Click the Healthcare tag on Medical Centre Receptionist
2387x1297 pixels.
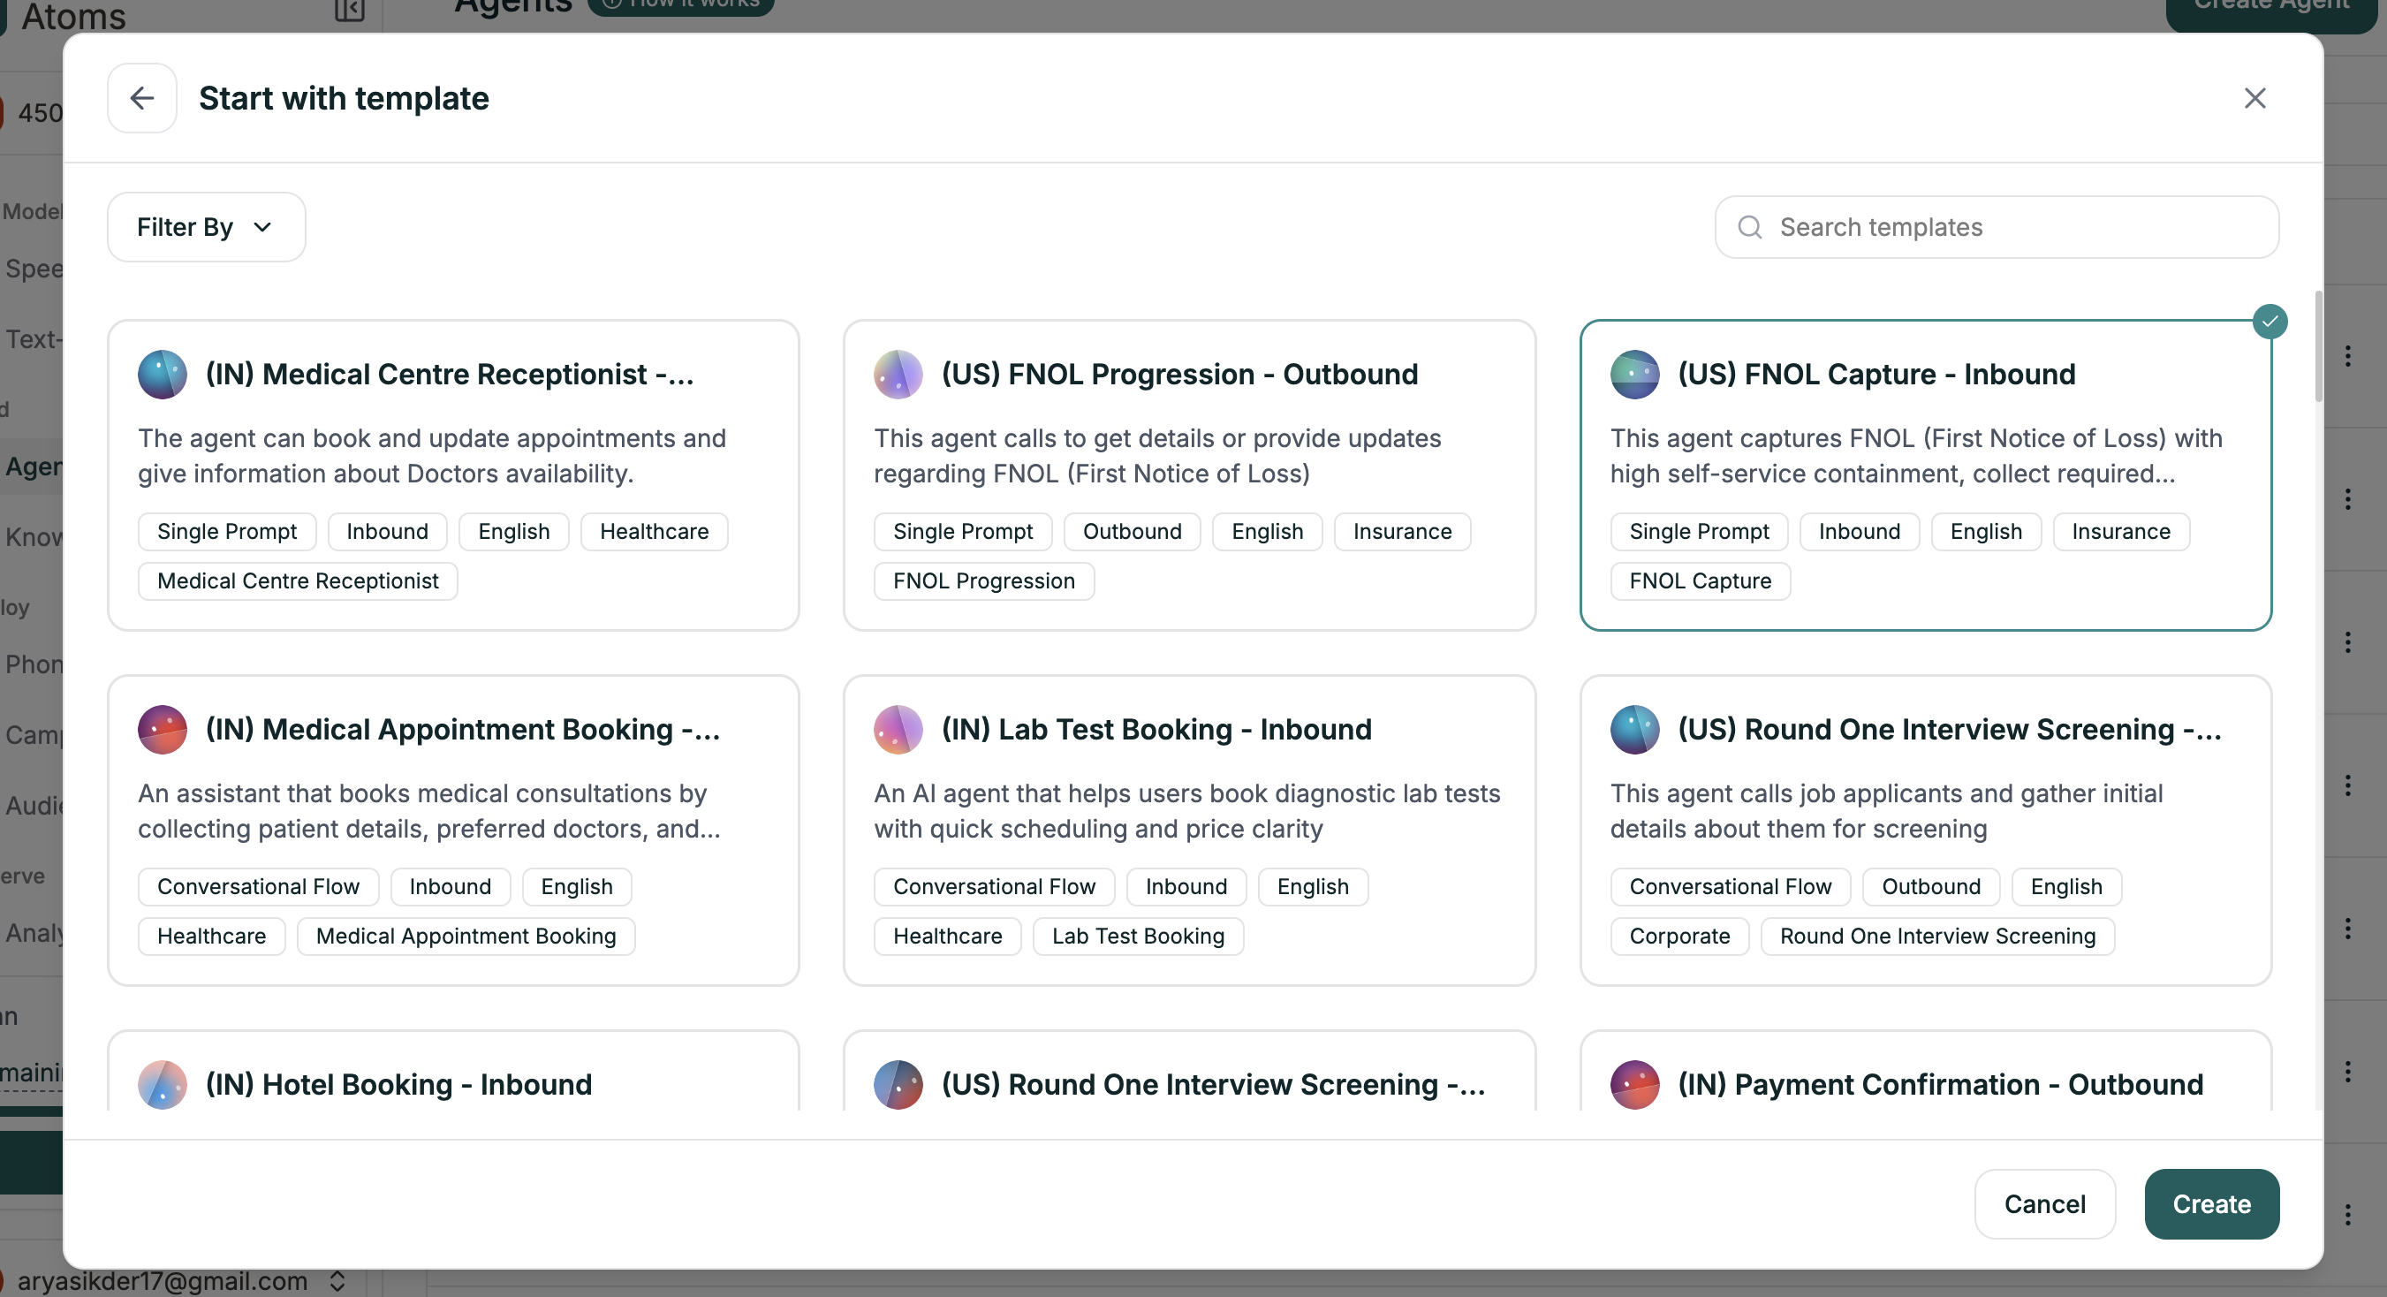click(653, 532)
